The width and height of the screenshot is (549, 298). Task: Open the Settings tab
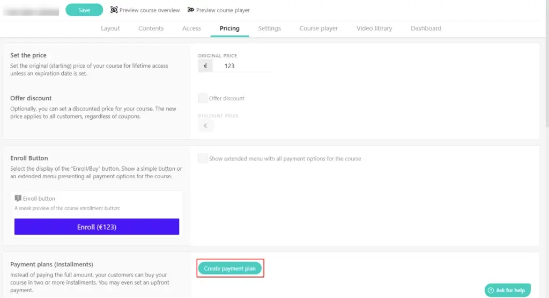[270, 28]
